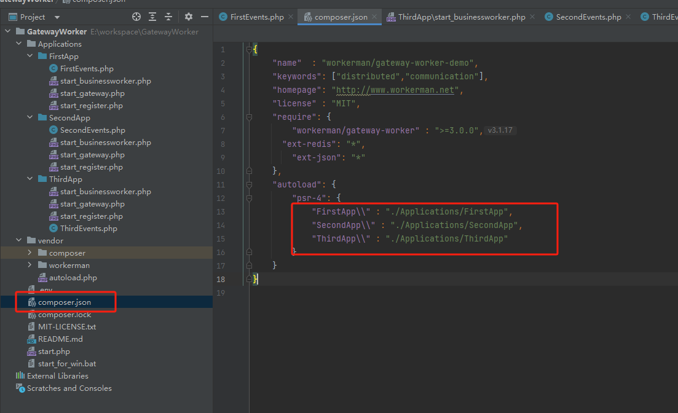
Task: Click the Markdown icon of README.md
Action: tap(31, 339)
